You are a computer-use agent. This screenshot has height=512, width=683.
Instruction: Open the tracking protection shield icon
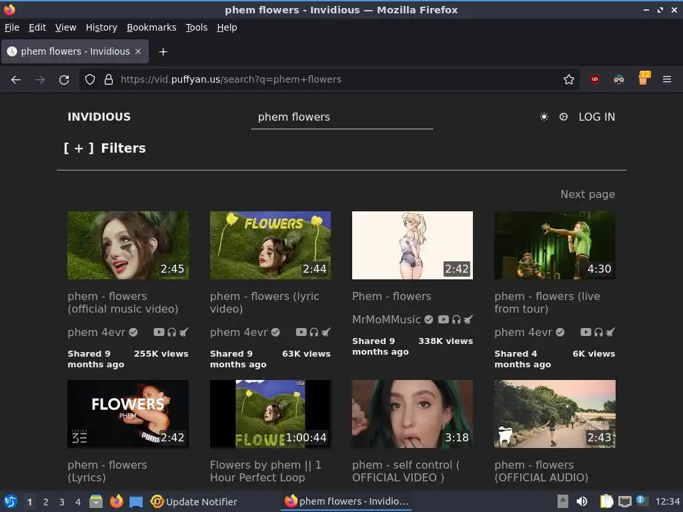click(90, 79)
